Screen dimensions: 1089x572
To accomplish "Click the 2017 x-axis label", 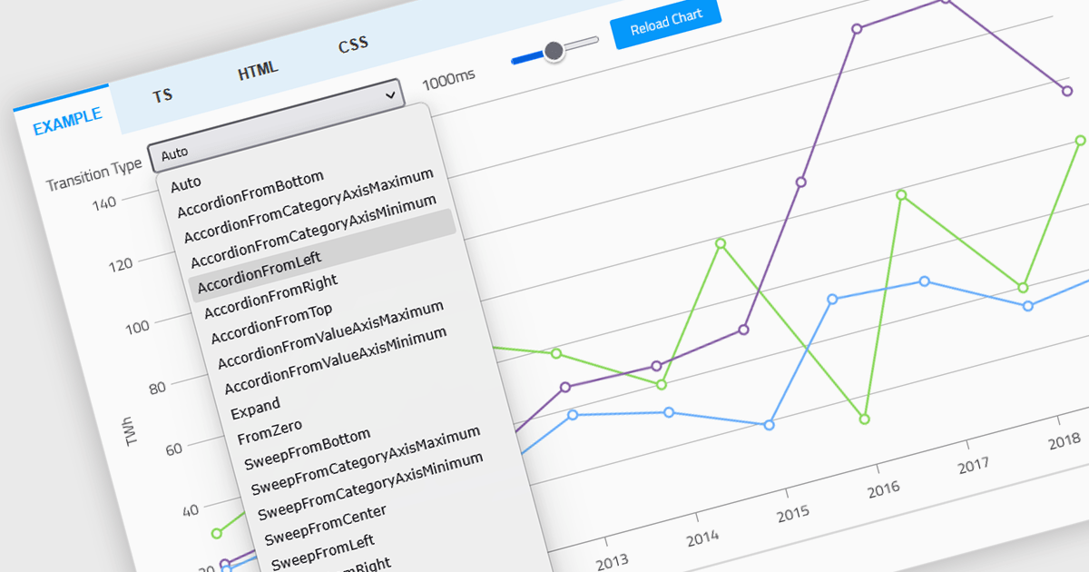I will (x=972, y=465).
